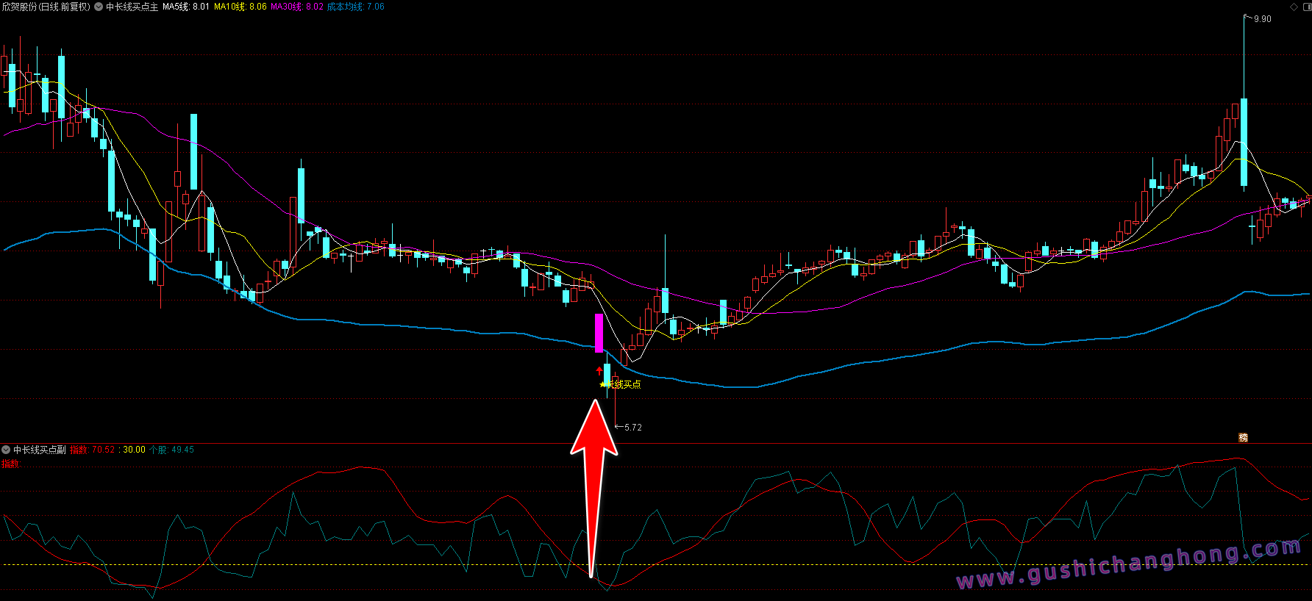Click the diamond icon at top right

tap(1294, 7)
